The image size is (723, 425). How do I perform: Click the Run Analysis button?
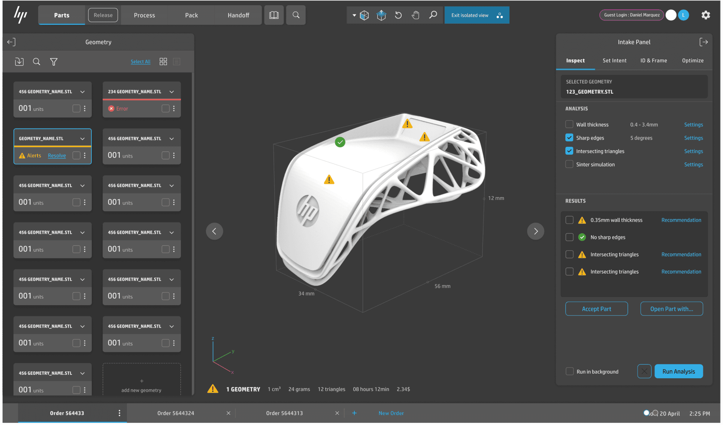pos(679,371)
